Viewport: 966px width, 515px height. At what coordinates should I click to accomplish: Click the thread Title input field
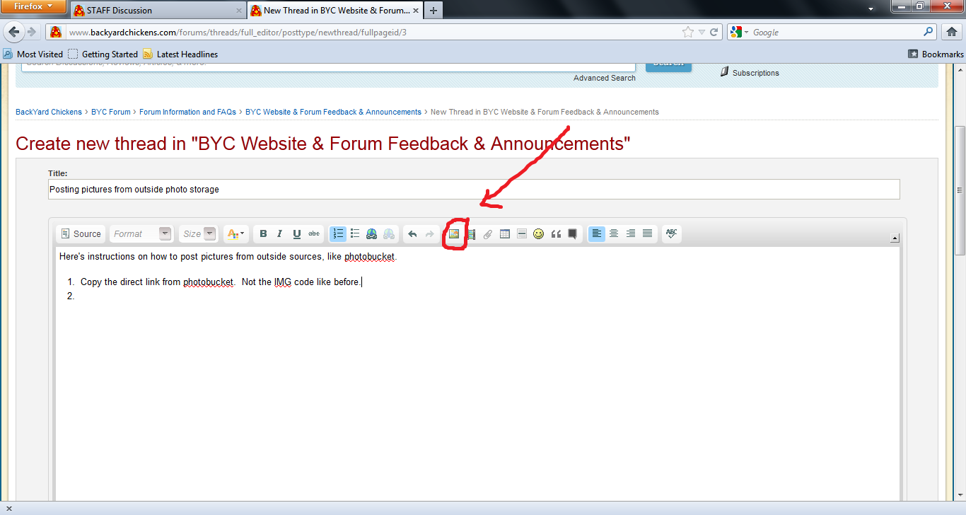(474, 190)
